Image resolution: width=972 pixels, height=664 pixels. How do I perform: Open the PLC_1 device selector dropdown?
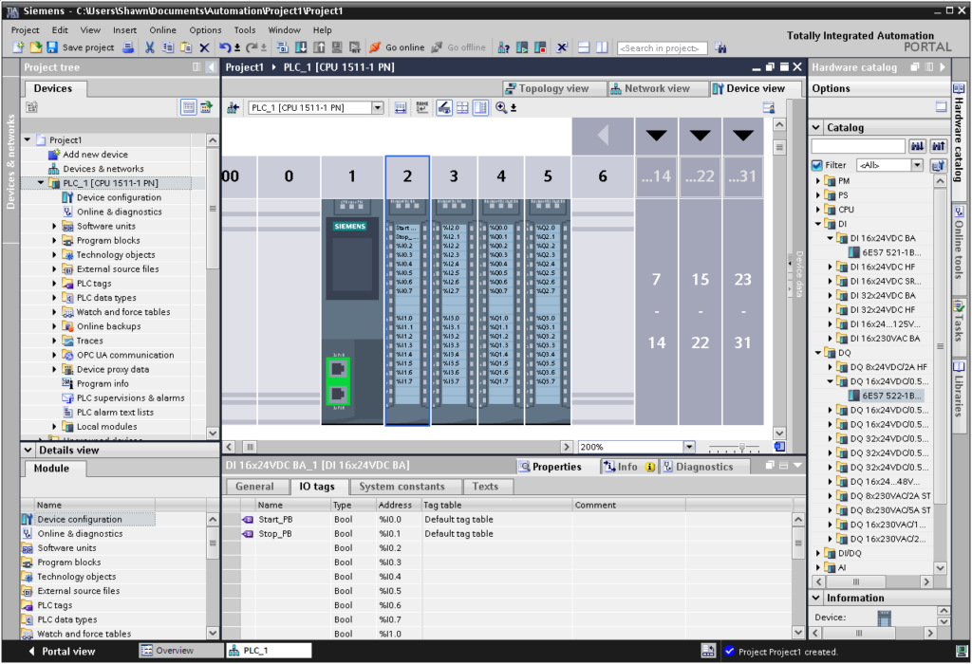tap(378, 108)
